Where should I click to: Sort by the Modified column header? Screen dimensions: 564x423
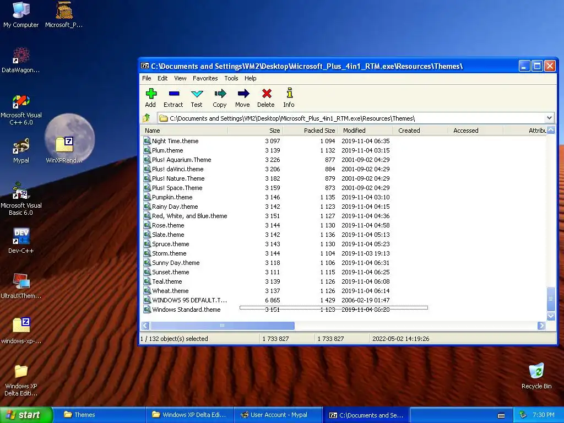coord(366,130)
